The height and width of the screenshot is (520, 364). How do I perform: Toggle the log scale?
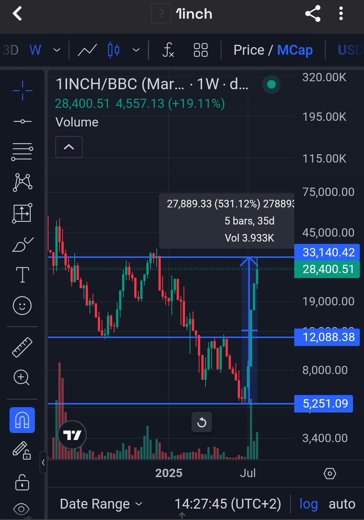[309, 504]
